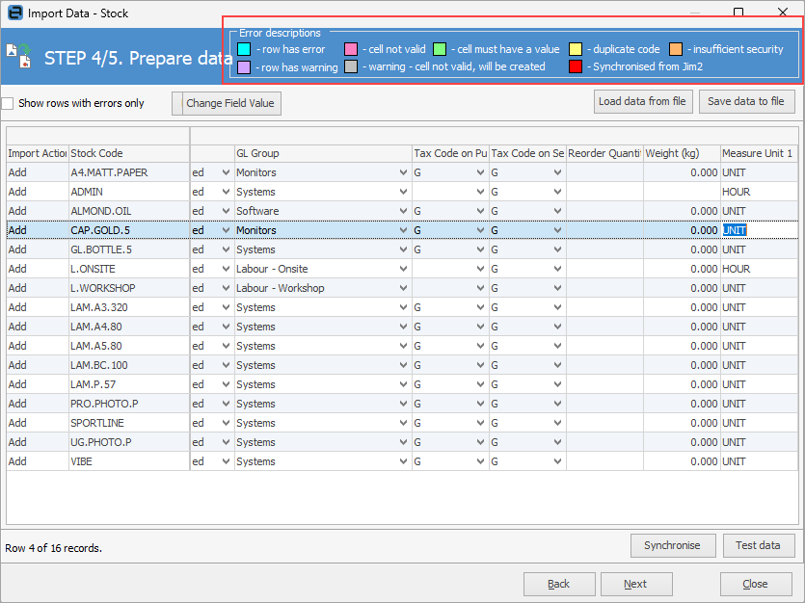This screenshot has height=603, width=805.
Task: Open the GL Group dropdown for VIBE
Action: pyautogui.click(x=404, y=461)
